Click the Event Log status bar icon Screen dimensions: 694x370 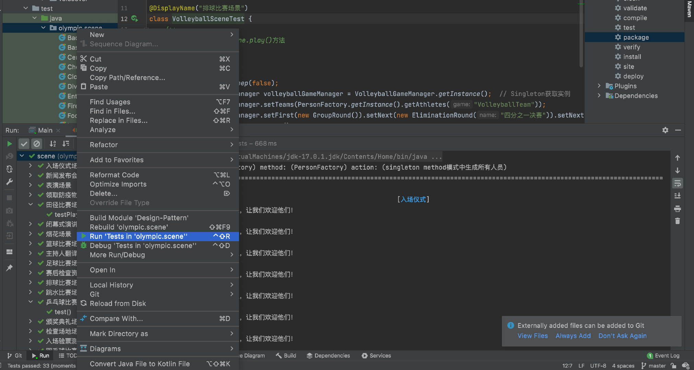point(650,355)
